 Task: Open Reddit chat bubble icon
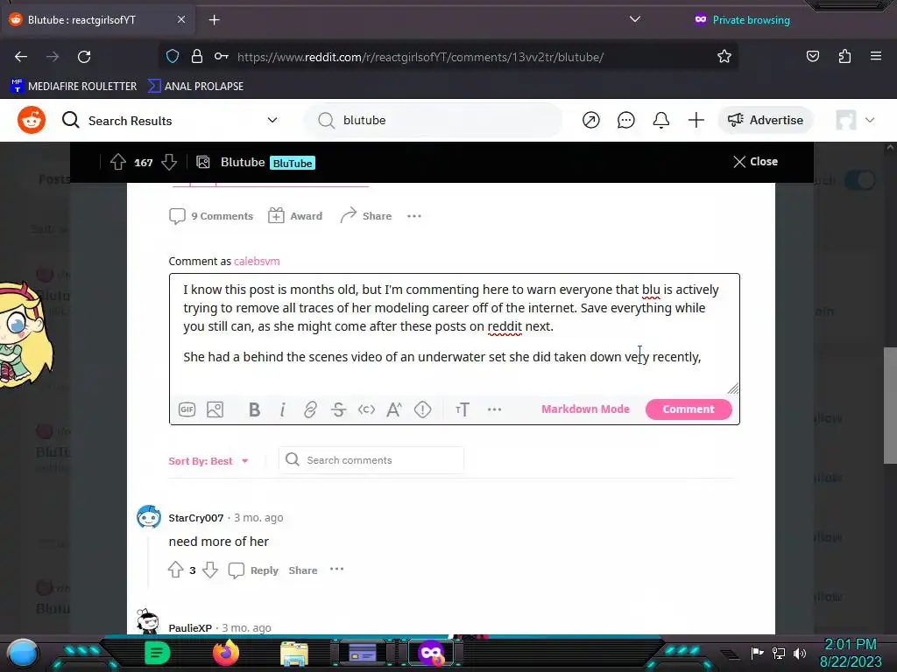pyautogui.click(x=625, y=120)
